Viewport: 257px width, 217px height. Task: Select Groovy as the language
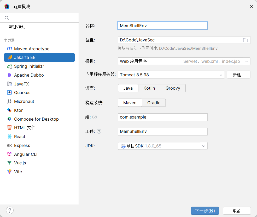173,88
